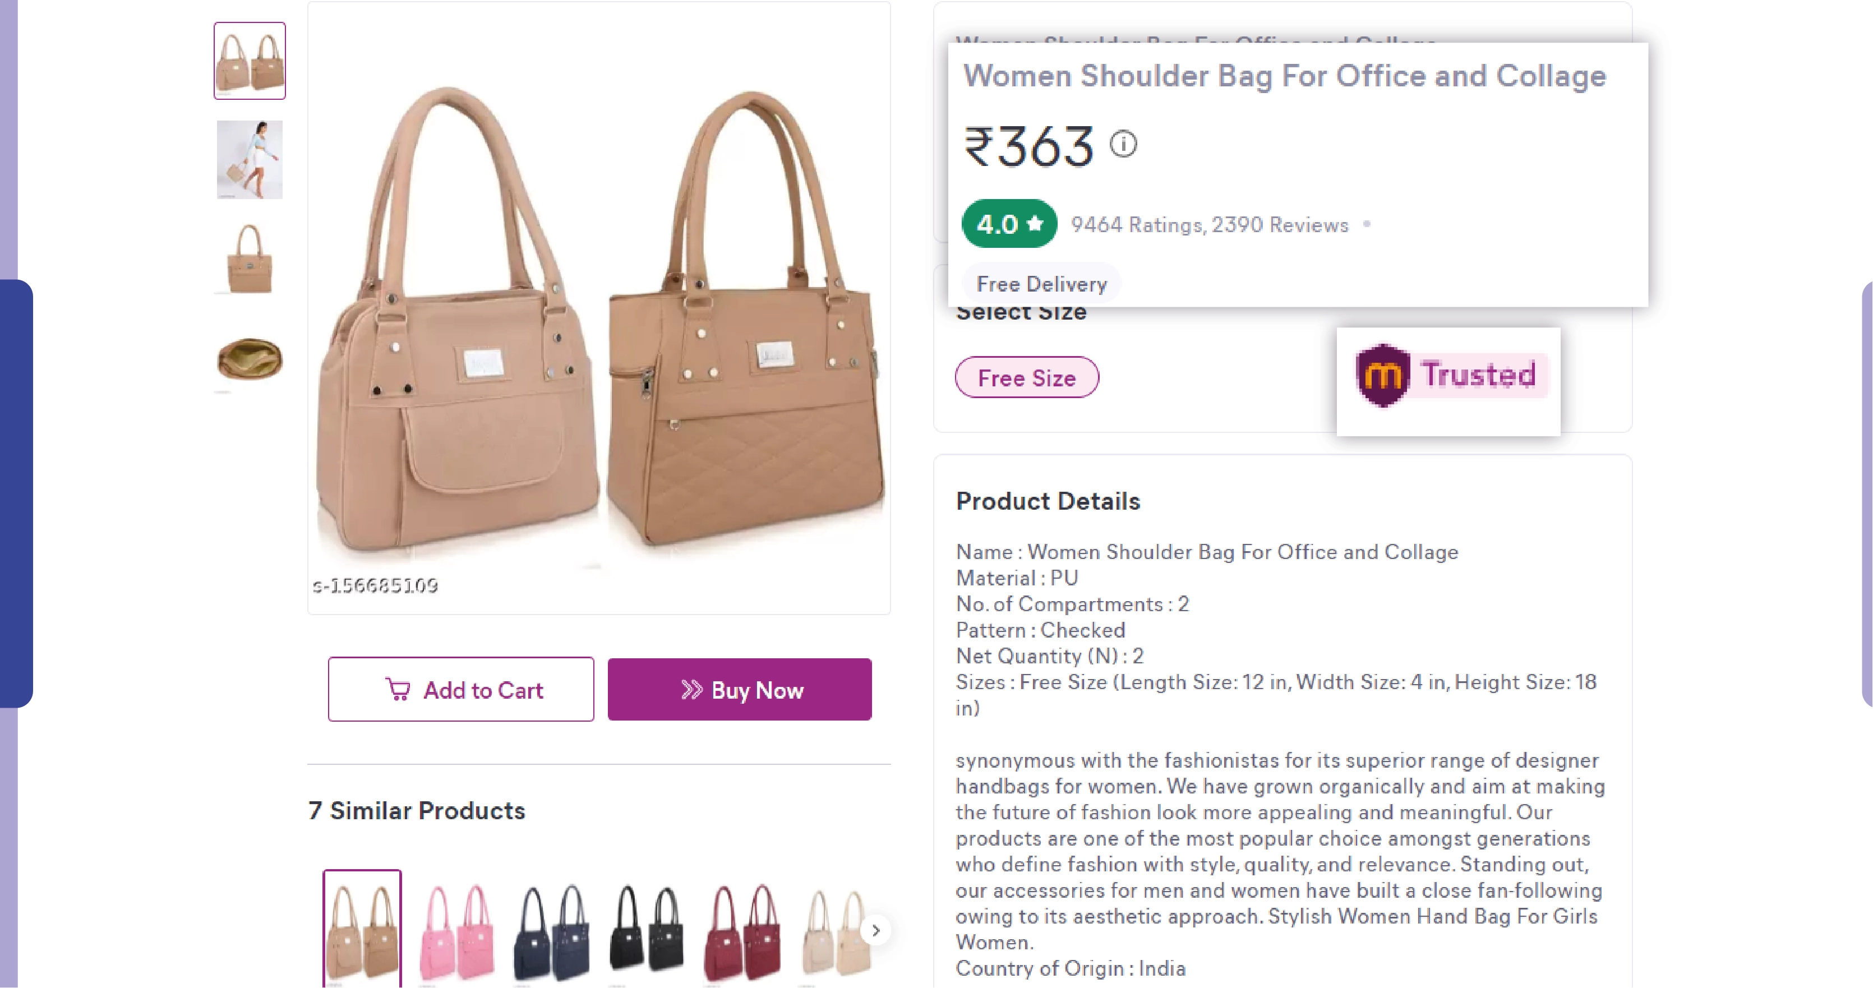Choose the pink bag similar product
Viewport: 1873px width, 988px height.
pos(456,931)
